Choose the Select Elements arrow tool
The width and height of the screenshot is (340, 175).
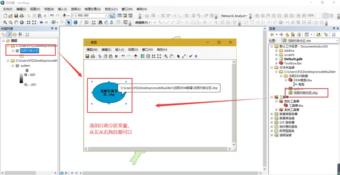[69, 22]
